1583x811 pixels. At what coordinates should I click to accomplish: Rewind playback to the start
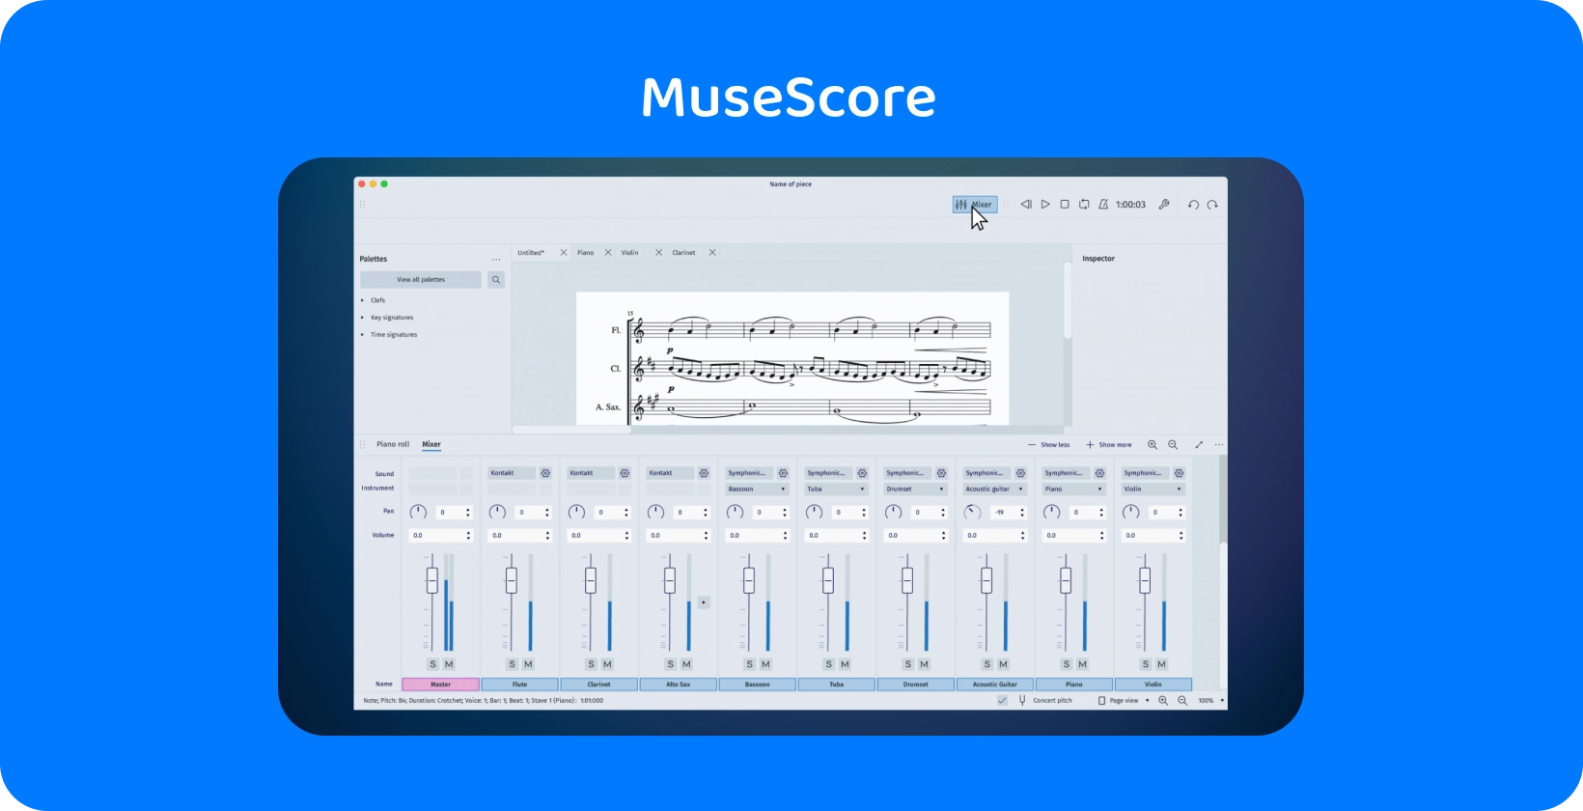click(1026, 205)
